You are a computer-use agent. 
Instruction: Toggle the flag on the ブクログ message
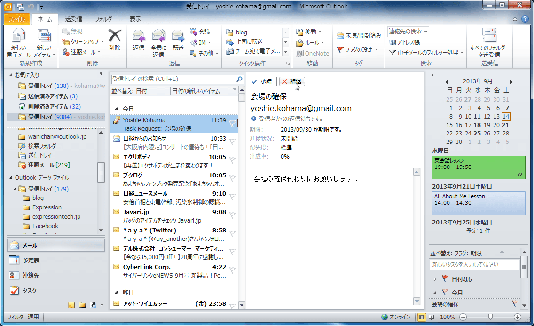[232, 178]
